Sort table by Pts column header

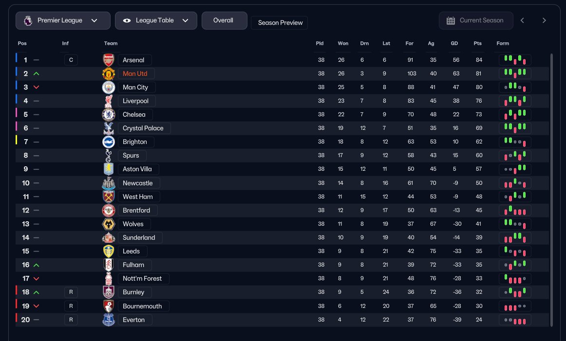tap(477, 43)
